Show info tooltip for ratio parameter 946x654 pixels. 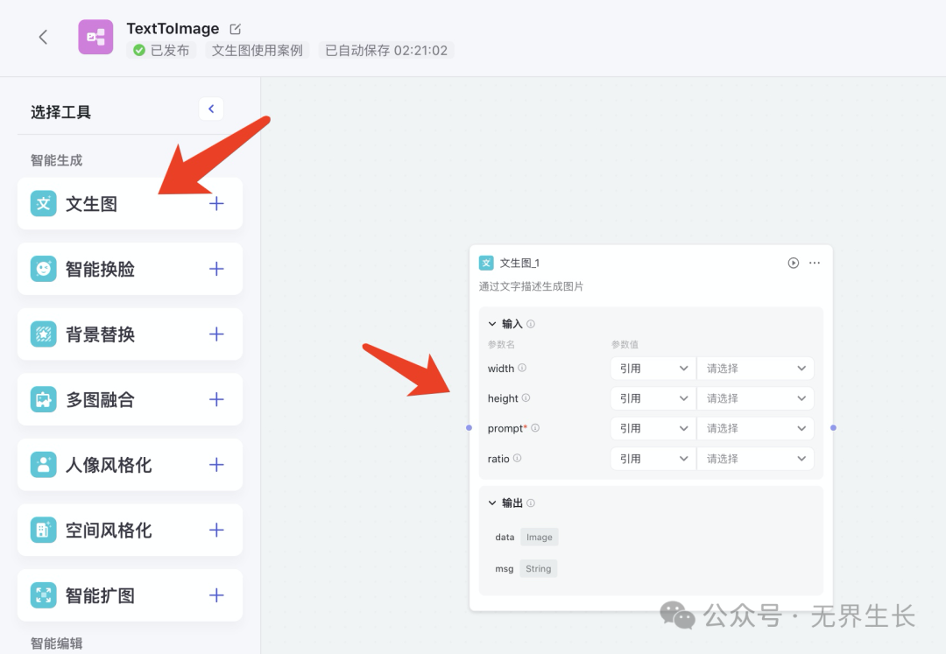pos(517,458)
